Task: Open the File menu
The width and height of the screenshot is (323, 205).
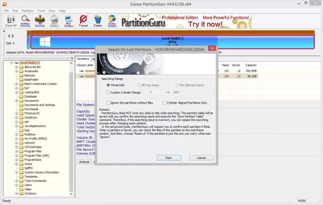Action: pyautogui.click(x=6, y=11)
